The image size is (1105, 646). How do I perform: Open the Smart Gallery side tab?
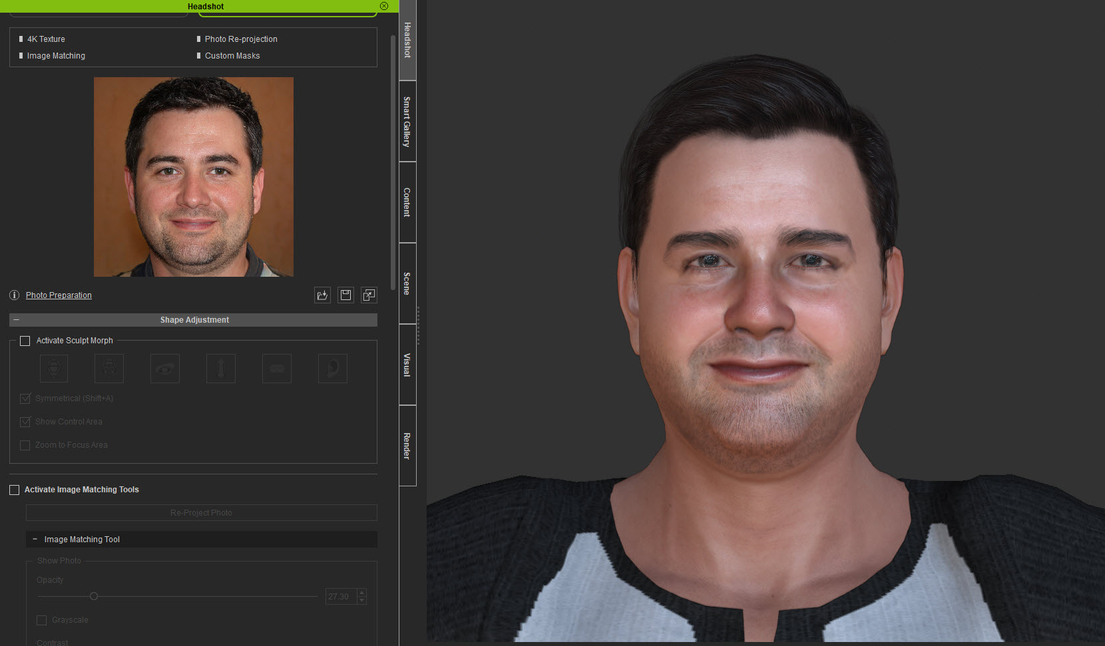point(407,122)
